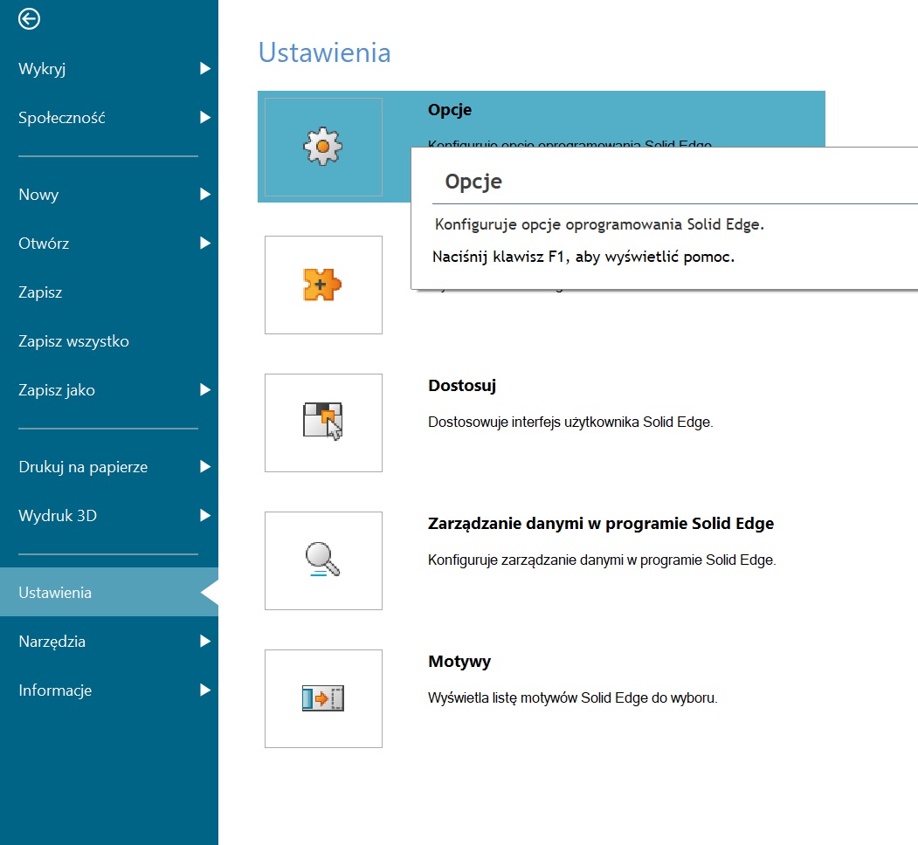Screen dimensions: 918x845
Task: Open the Społeczność menu item
Action: [62, 118]
